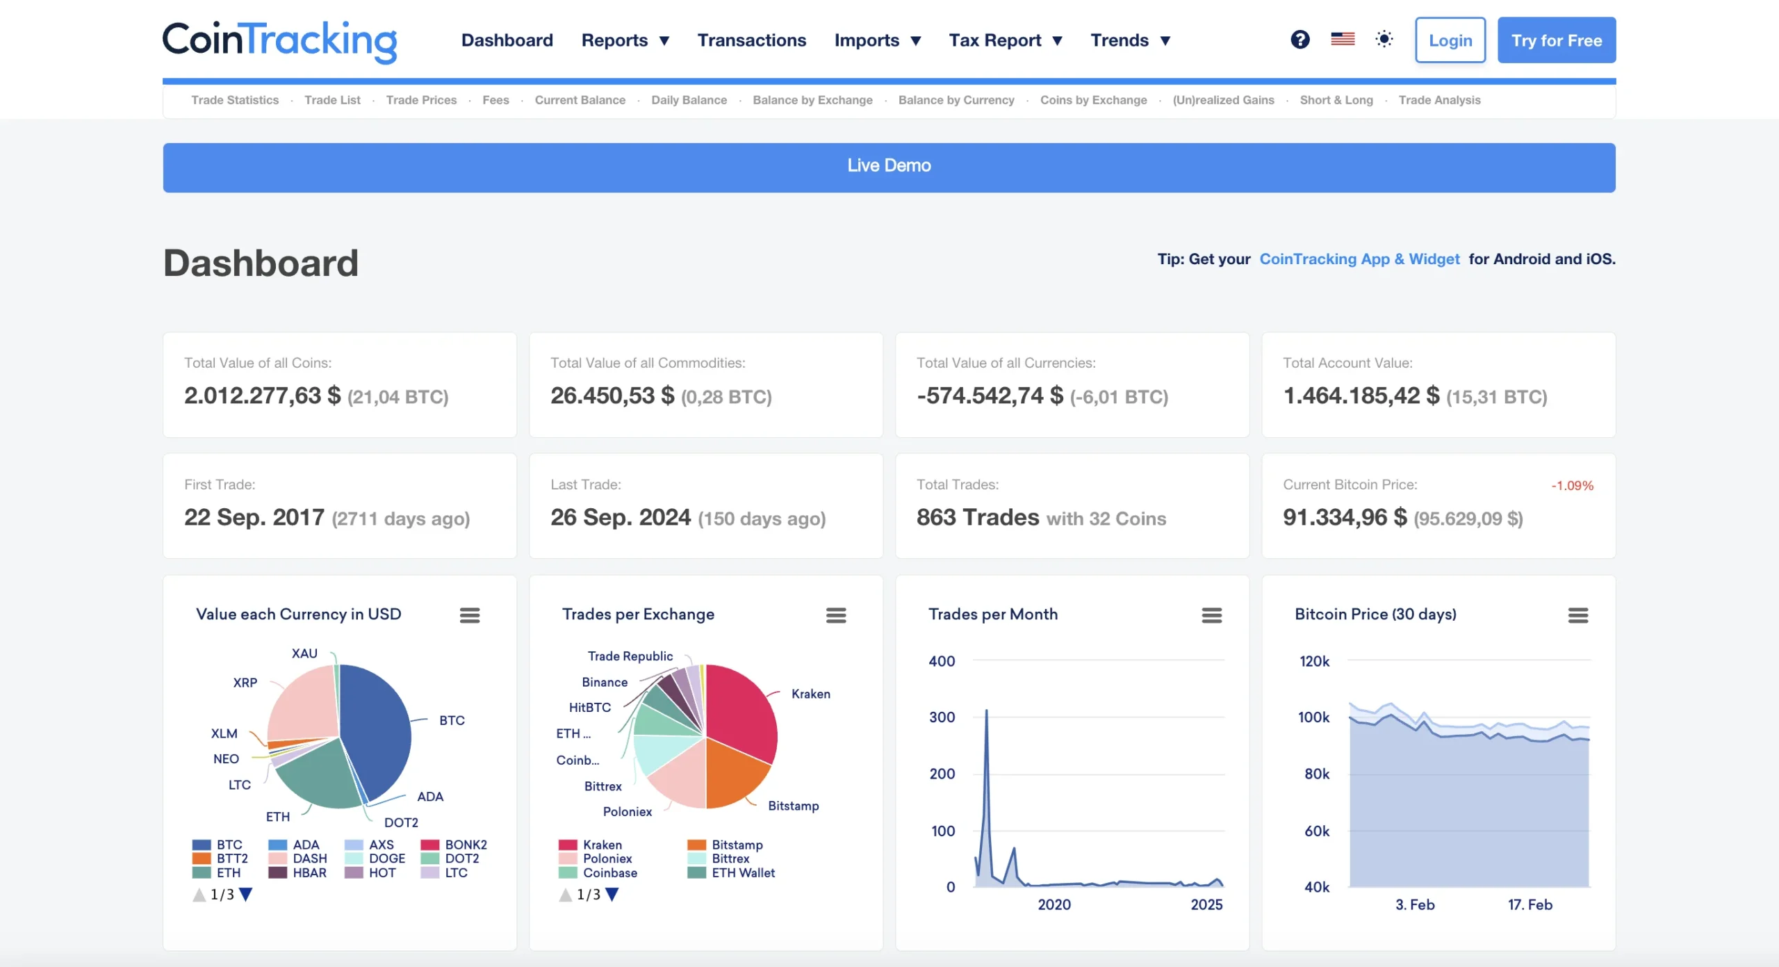Open Value each Currency chart hamburger menu

[470, 615]
